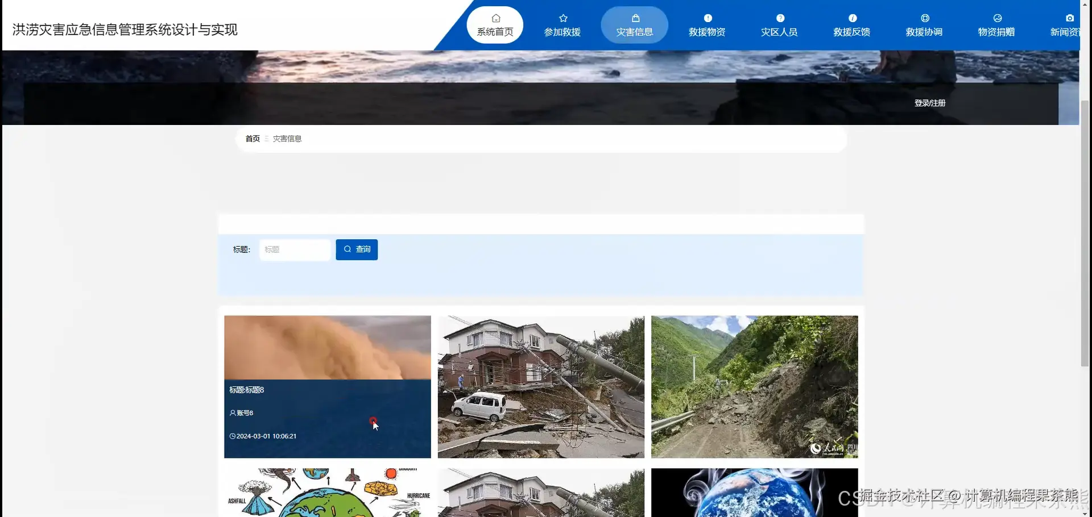Focus the 标题 search input field
Image resolution: width=1092 pixels, height=517 pixels.
pyautogui.click(x=295, y=249)
